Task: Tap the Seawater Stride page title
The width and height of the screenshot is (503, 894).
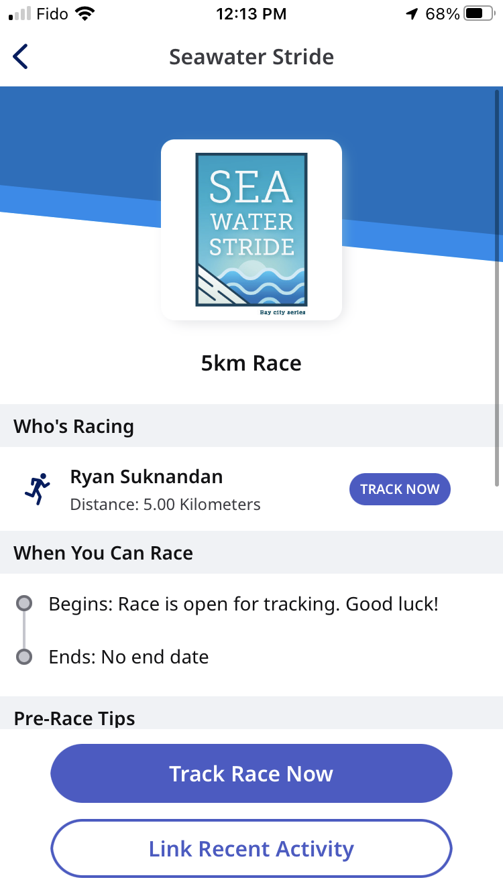Action: coord(251,57)
